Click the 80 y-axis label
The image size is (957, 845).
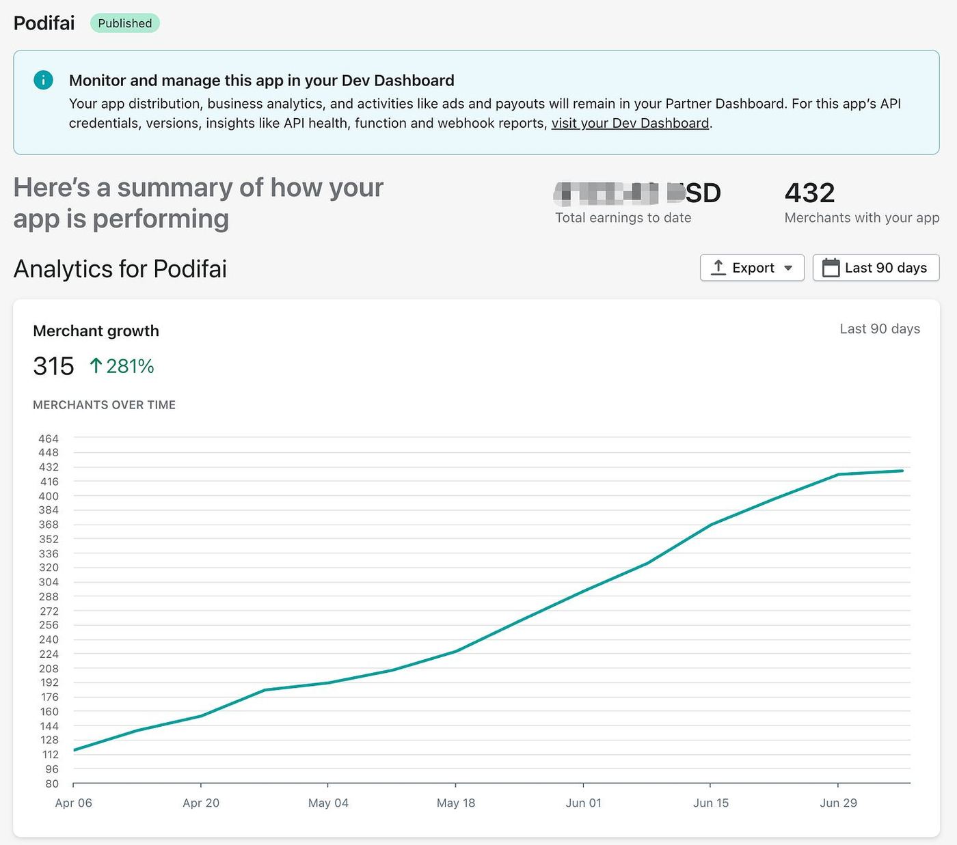pyautogui.click(x=52, y=784)
